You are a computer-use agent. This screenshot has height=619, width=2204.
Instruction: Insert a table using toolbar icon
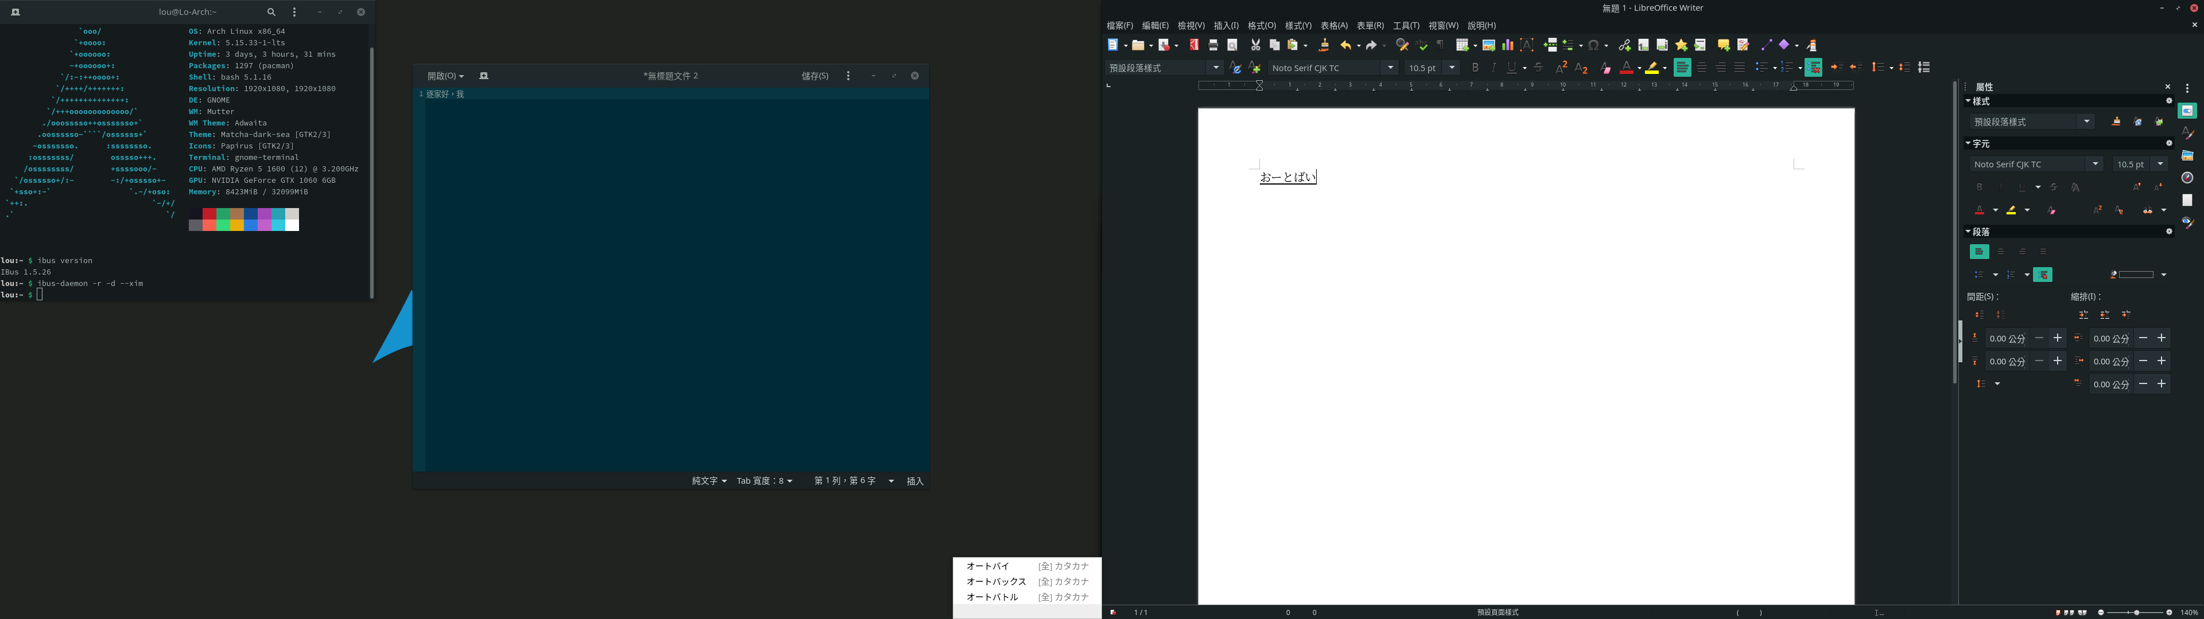point(1463,45)
